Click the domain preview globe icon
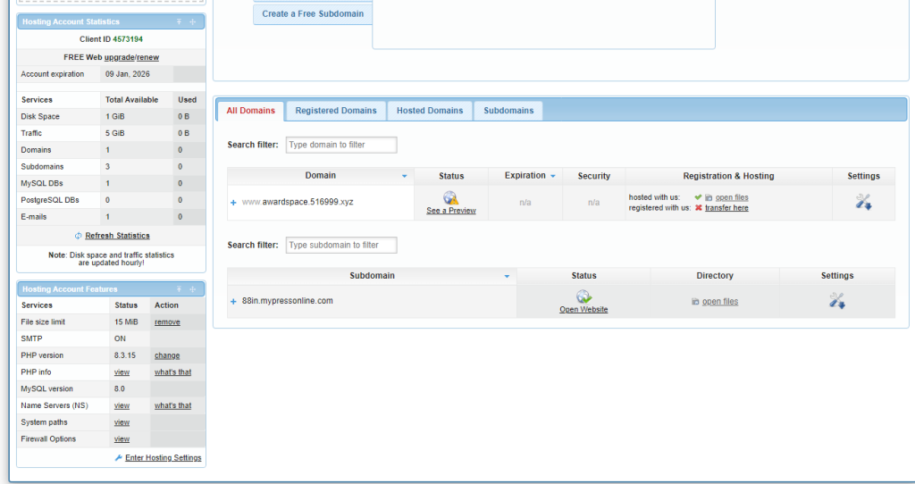This screenshot has height=484, width=915. 451,198
